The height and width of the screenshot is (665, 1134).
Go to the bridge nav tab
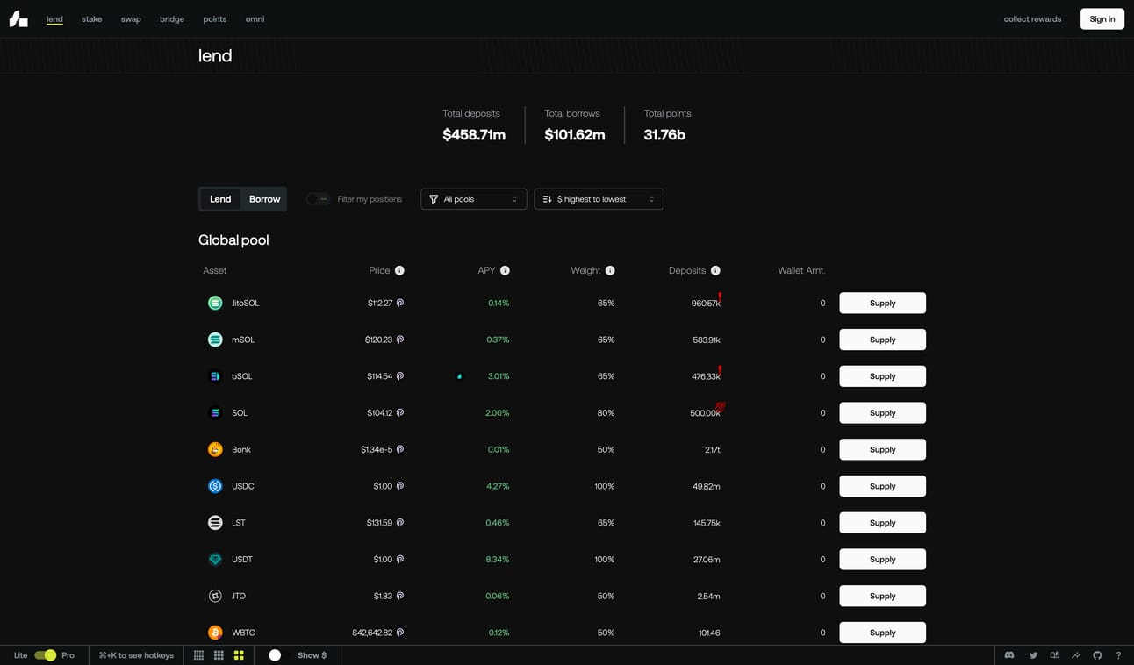(x=172, y=19)
